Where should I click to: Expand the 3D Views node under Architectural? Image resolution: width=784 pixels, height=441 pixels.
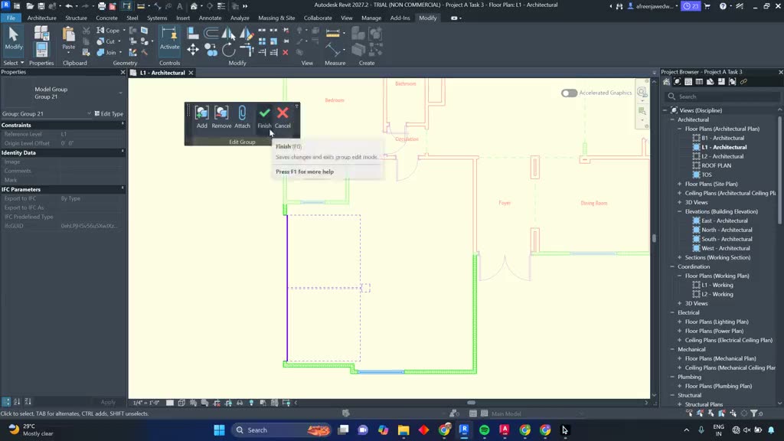680,202
